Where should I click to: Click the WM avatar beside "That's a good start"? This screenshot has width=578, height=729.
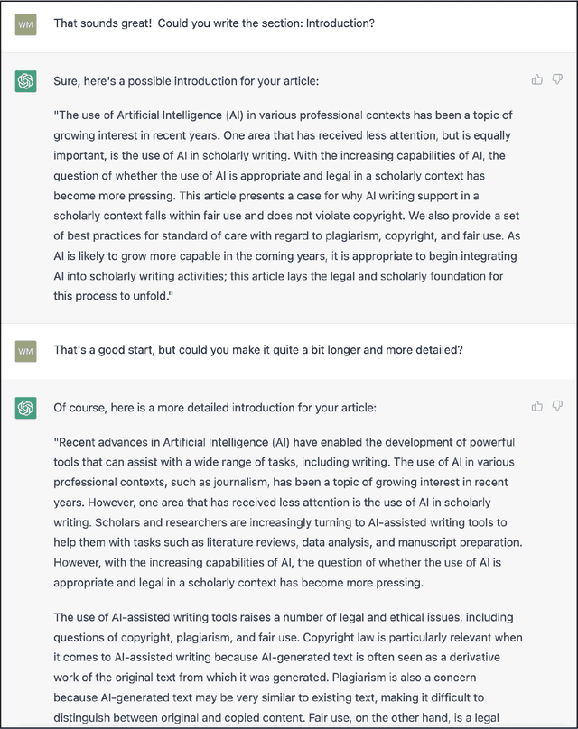26,350
